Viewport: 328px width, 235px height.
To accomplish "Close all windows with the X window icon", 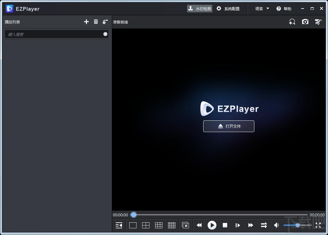I will (x=185, y=225).
